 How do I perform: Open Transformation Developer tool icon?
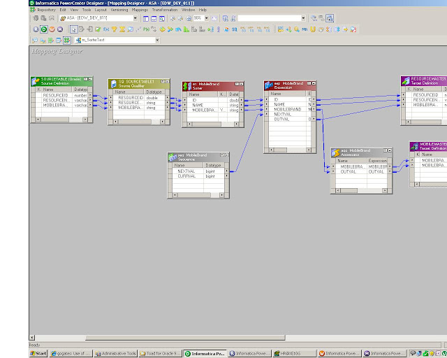[x=51, y=41]
